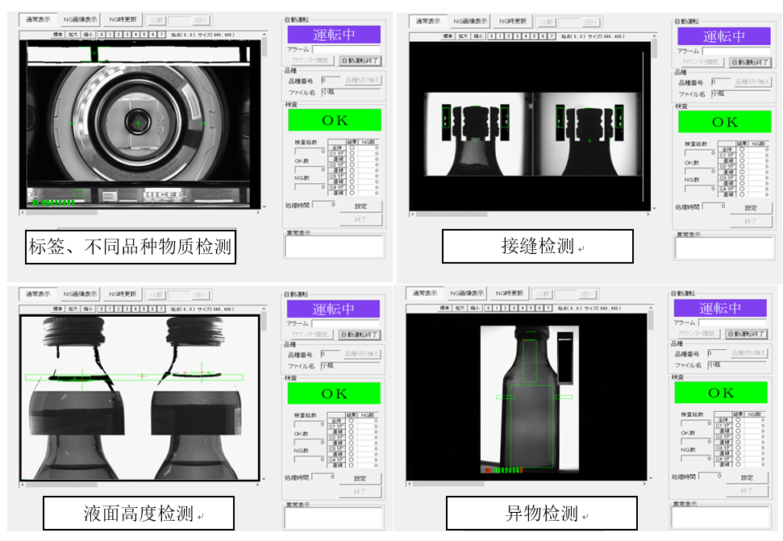Screen dimensions: 783x541
Task: Click the green OK status in label detection panel
Action: tap(335, 120)
